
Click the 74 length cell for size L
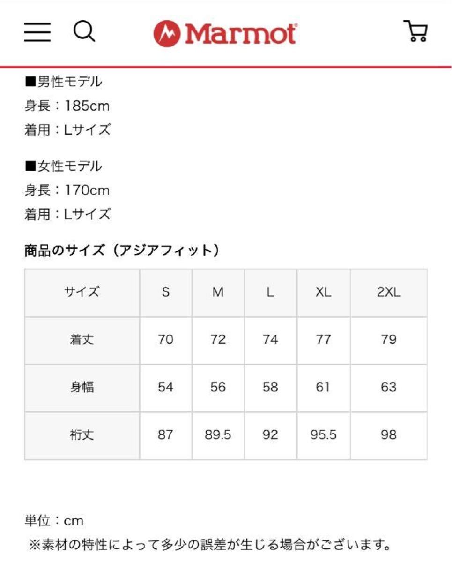coord(270,340)
